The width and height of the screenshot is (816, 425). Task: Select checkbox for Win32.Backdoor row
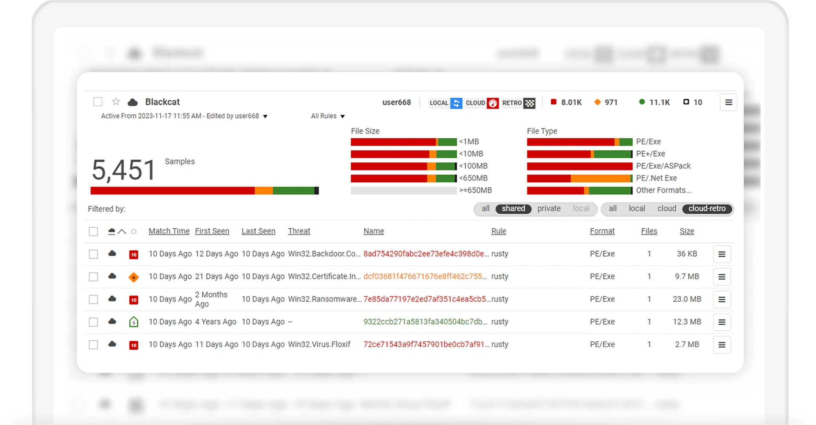(93, 254)
